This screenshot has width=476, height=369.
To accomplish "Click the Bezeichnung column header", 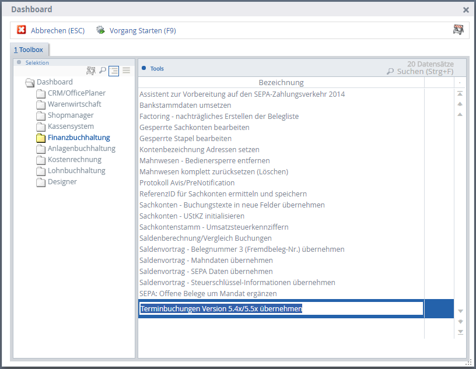I will coord(281,83).
